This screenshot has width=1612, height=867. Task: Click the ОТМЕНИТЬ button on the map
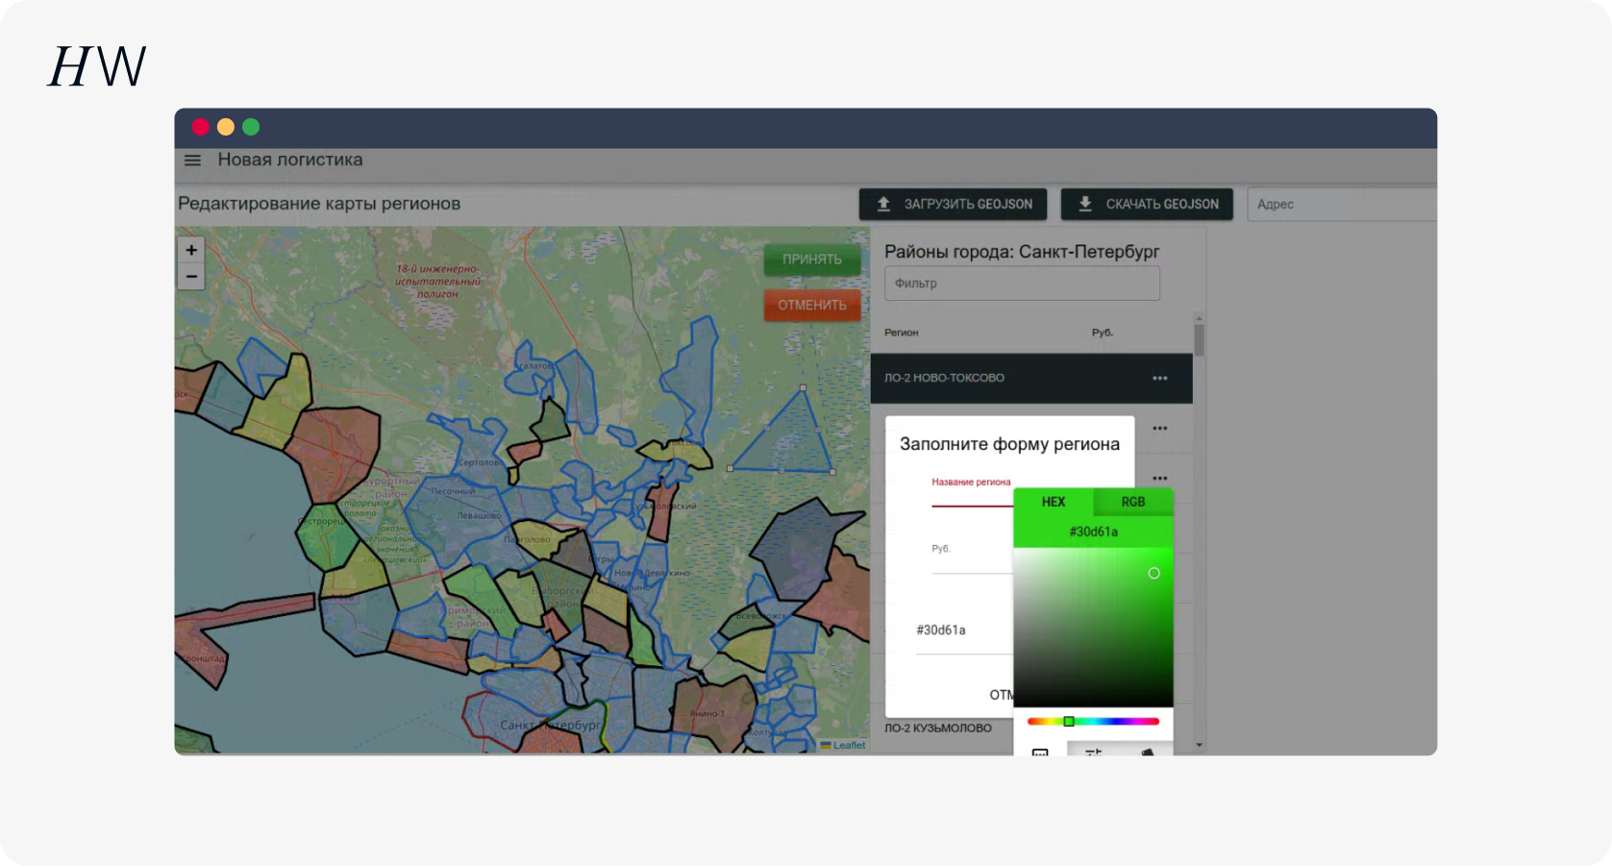point(812,306)
